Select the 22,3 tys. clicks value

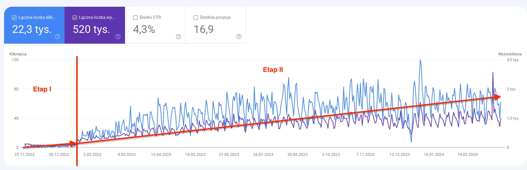(x=32, y=30)
